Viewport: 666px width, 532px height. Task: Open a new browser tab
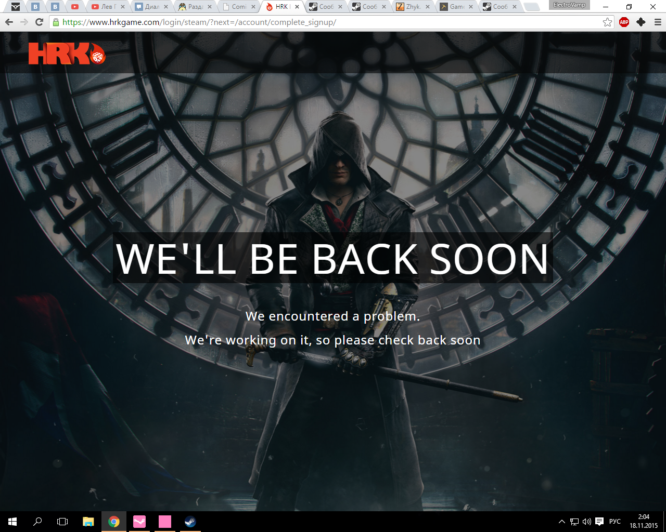pyautogui.click(x=531, y=7)
